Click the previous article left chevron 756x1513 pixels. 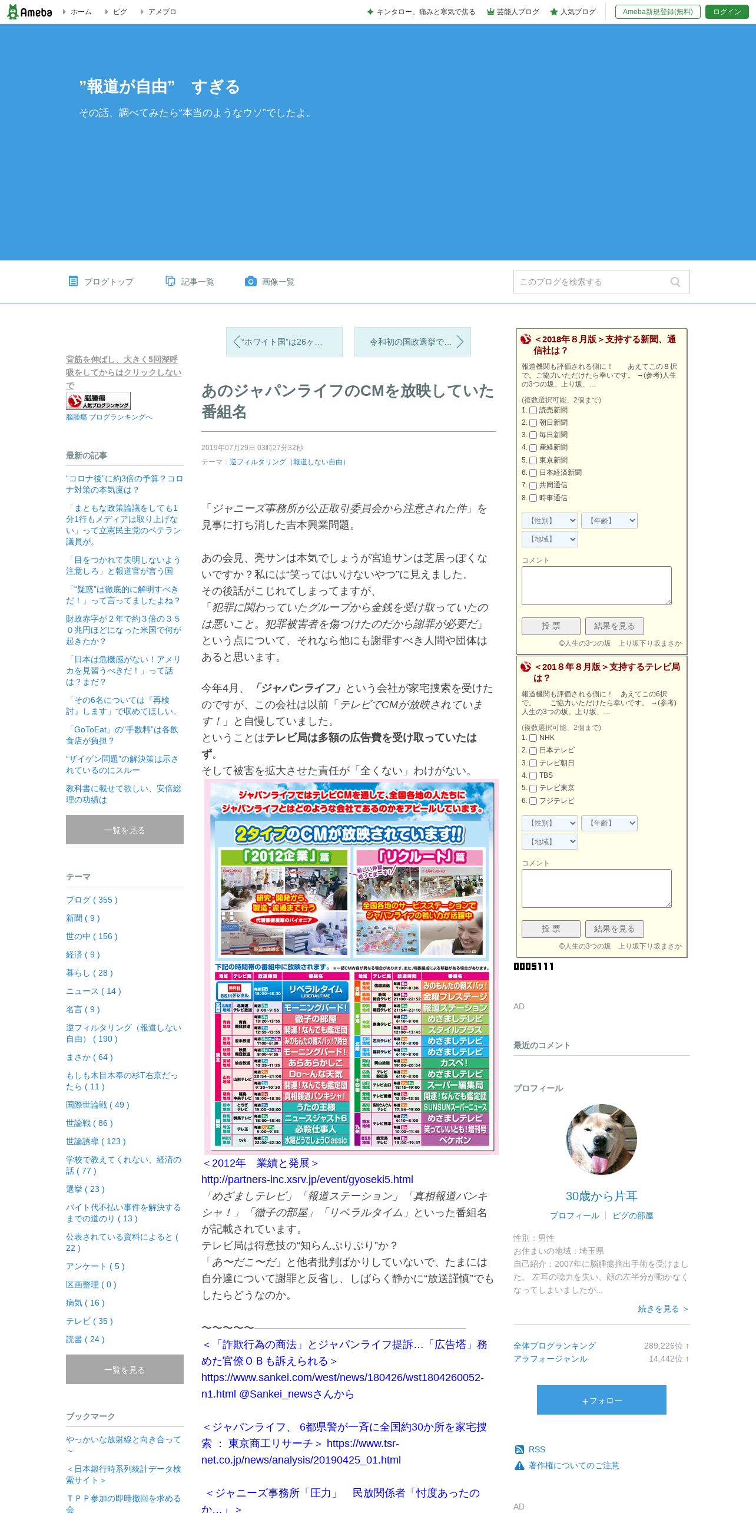[236, 342]
